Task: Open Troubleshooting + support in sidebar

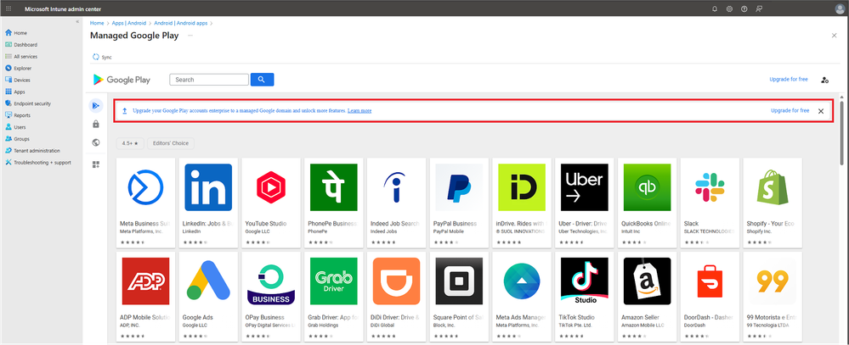Action: [41, 163]
